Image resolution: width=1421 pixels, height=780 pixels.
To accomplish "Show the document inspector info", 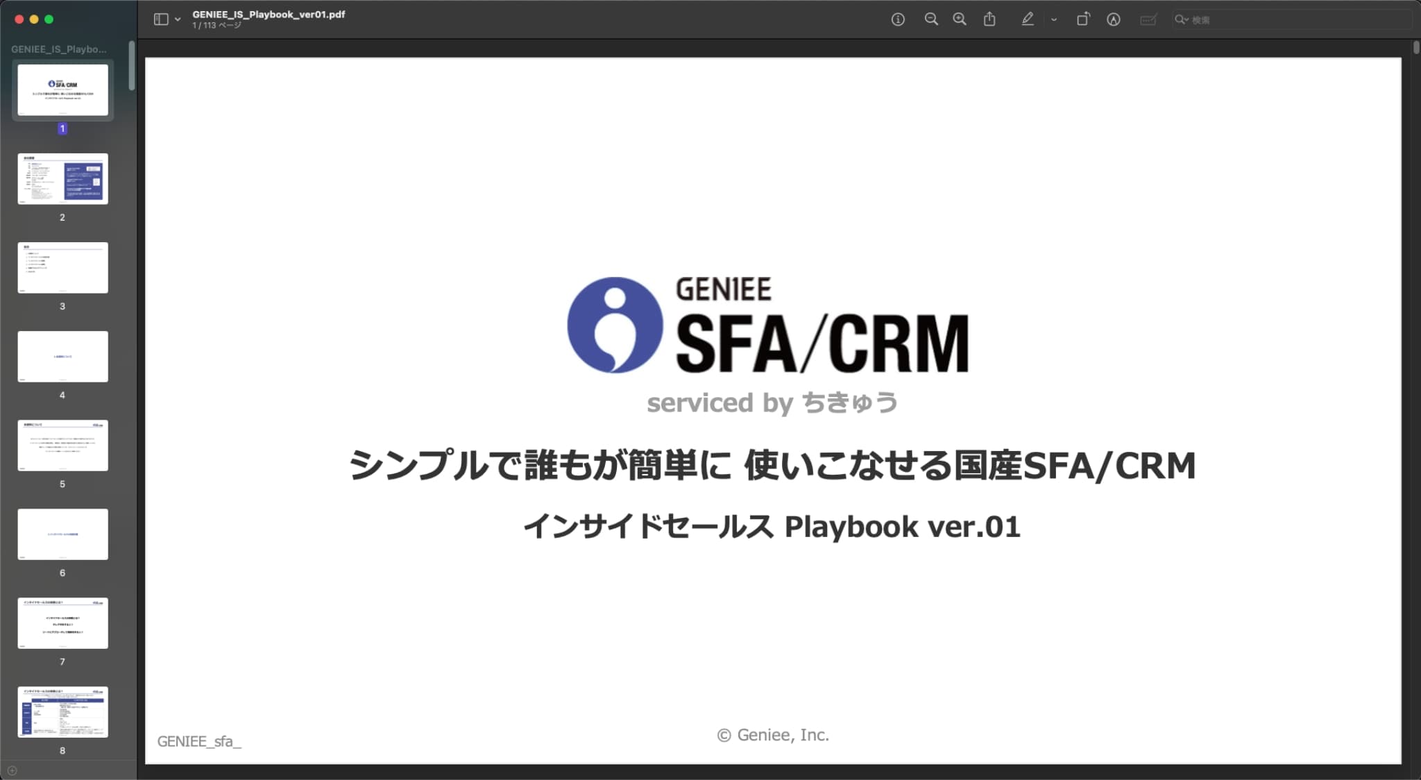I will click(898, 19).
